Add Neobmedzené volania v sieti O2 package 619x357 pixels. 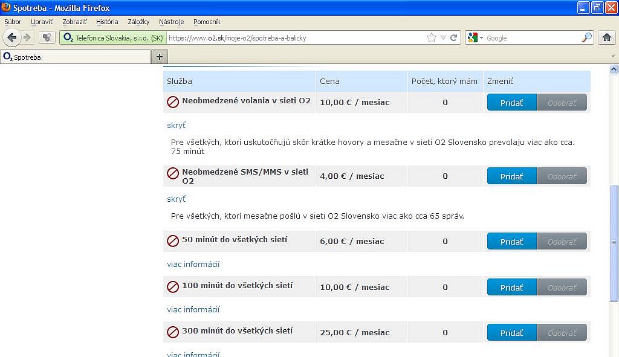tap(511, 103)
